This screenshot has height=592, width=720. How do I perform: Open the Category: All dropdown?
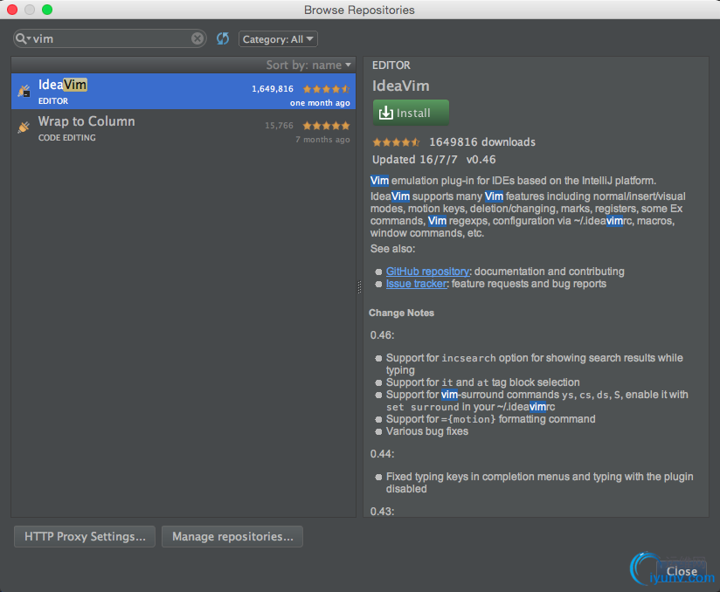click(278, 39)
